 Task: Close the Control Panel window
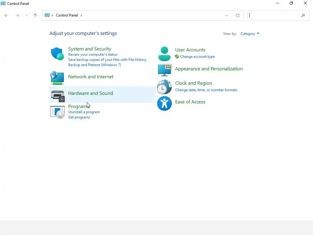pyautogui.click(x=305, y=3)
